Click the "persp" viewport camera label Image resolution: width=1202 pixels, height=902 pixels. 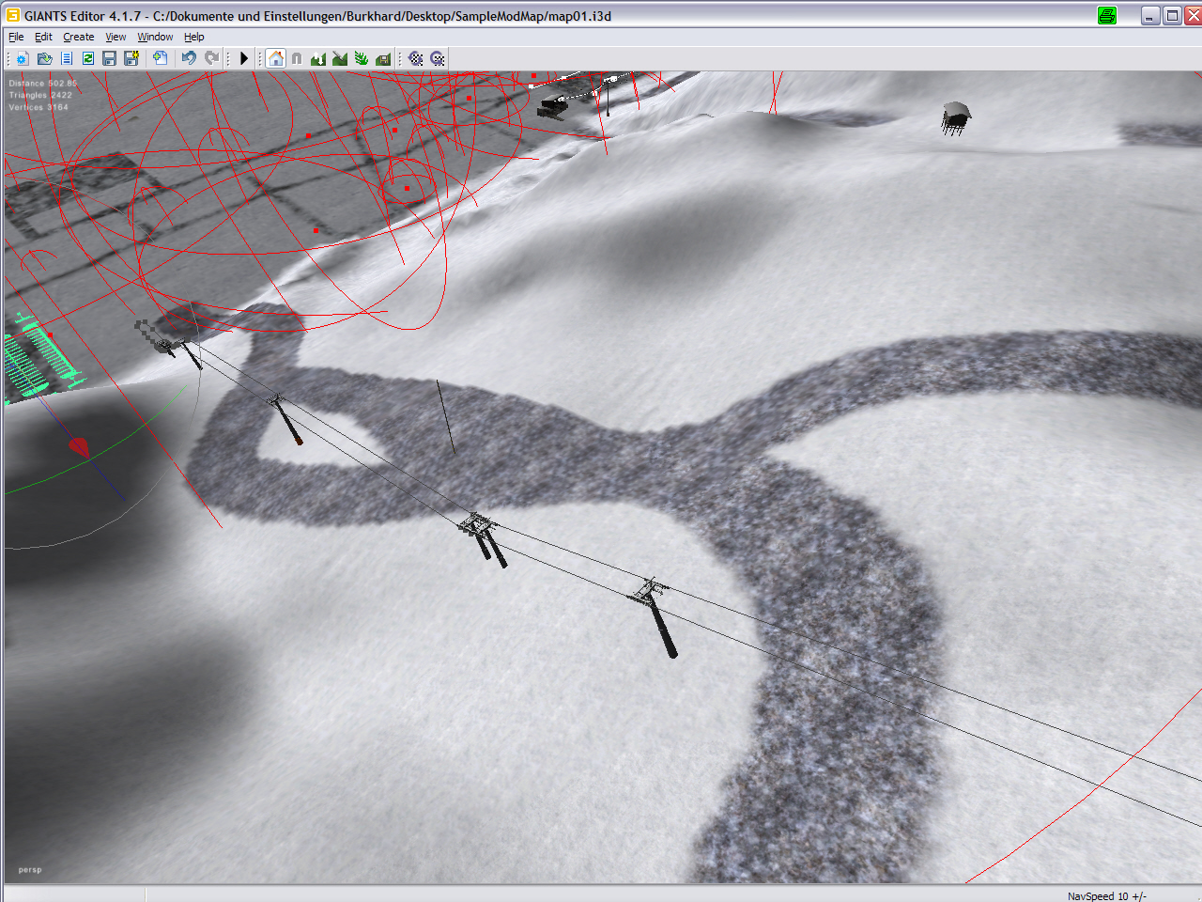(x=30, y=870)
